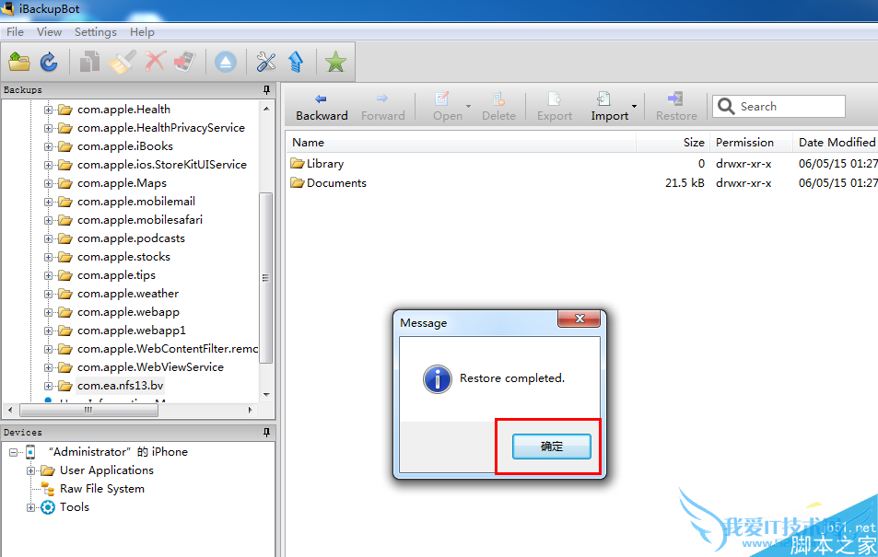Sort by the Size column header
The image size is (878, 557).
point(673,142)
